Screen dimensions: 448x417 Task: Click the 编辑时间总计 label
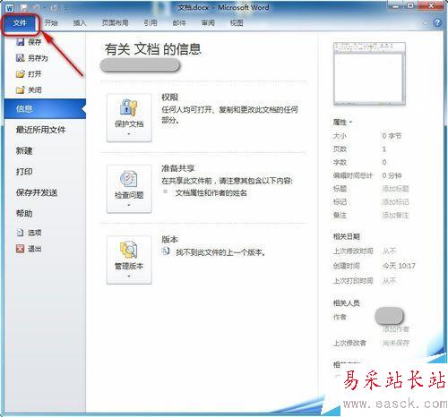pos(353,175)
